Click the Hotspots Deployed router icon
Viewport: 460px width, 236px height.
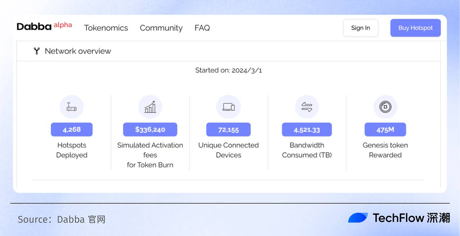tap(72, 107)
